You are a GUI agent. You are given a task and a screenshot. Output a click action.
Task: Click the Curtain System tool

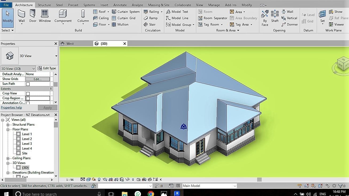click(x=126, y=12)
